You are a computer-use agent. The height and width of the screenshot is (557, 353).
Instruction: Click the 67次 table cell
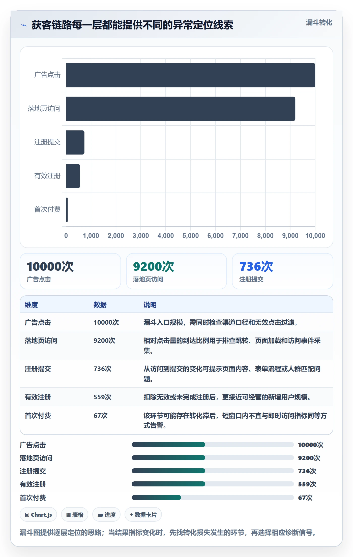(101, 416)
